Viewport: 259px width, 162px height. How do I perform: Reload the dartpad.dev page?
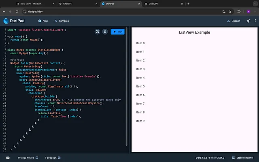pos(17,11)
